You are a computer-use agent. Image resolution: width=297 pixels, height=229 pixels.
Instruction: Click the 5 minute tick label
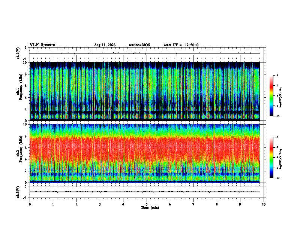(x=147, y=204)
